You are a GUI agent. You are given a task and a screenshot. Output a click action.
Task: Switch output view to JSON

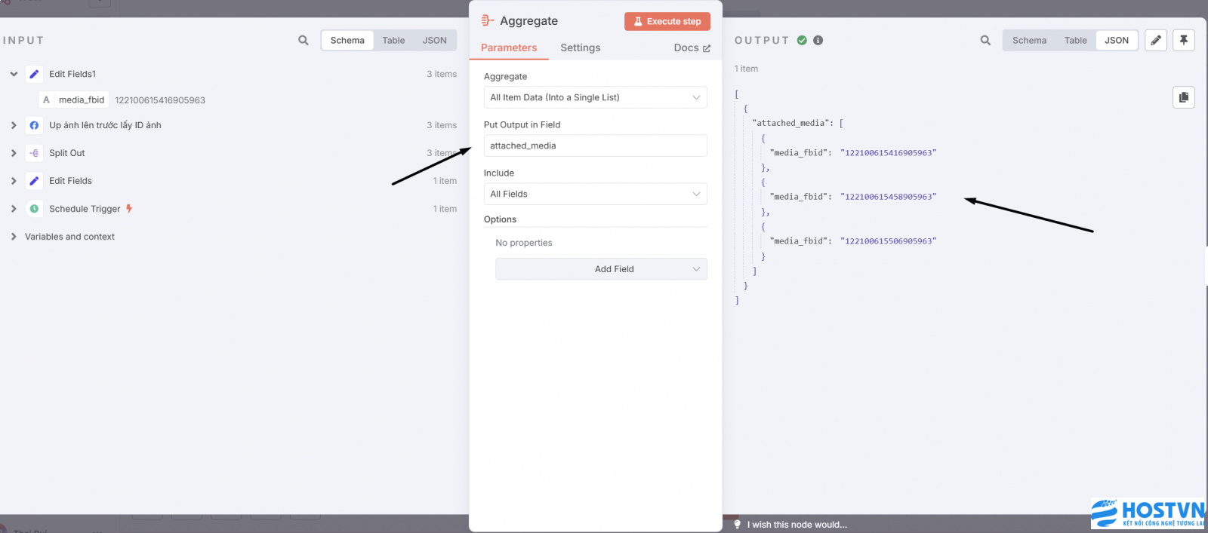[1117, 41]
